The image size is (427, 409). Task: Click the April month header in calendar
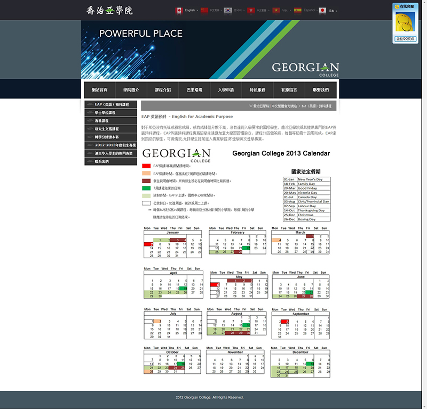tap(173, 273)
